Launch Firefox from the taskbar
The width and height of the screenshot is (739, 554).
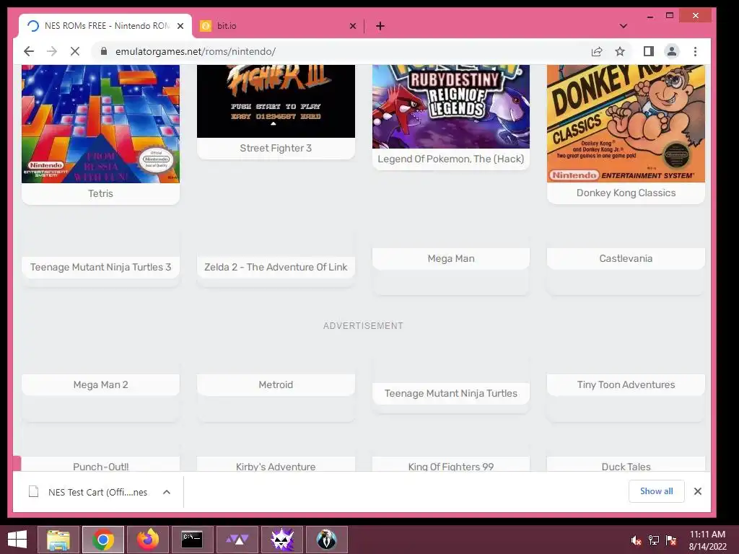(x=147, y=540)
